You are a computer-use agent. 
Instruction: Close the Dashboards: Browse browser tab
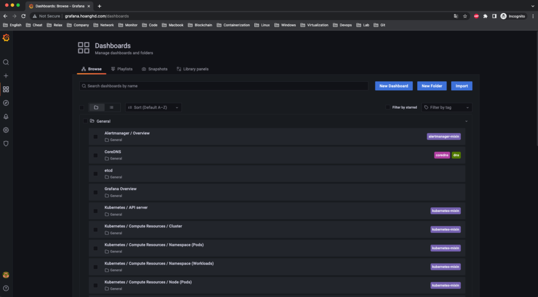pos(88,6)
